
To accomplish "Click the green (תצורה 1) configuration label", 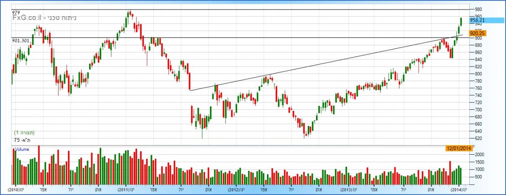I will (x=24, y=132).
